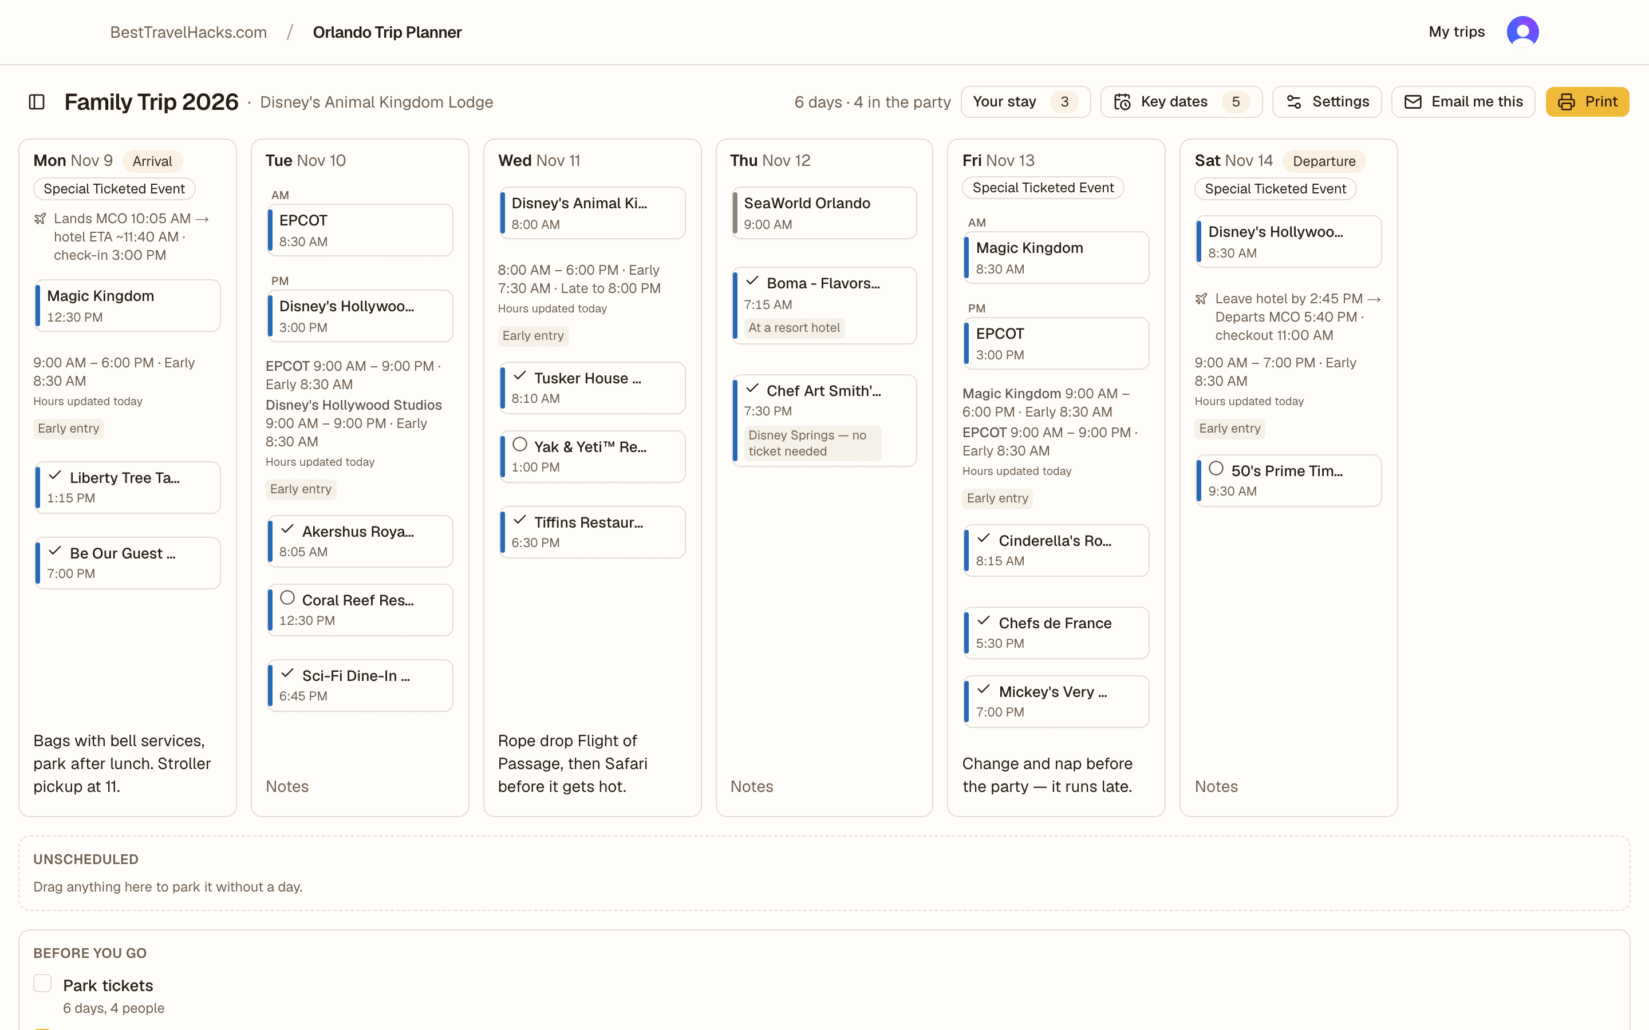Toggle the sidebar panel icon
The height and width of the screenshot is (1030, 1649).
click(37, 102)
